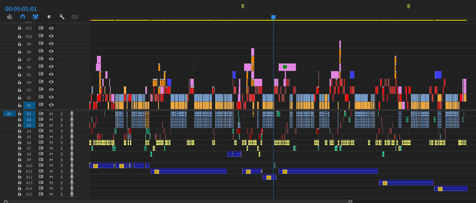This screenshot has height=203, width=476.
Task: Toggle track lock on A15
Action: [x=19, y=194]
